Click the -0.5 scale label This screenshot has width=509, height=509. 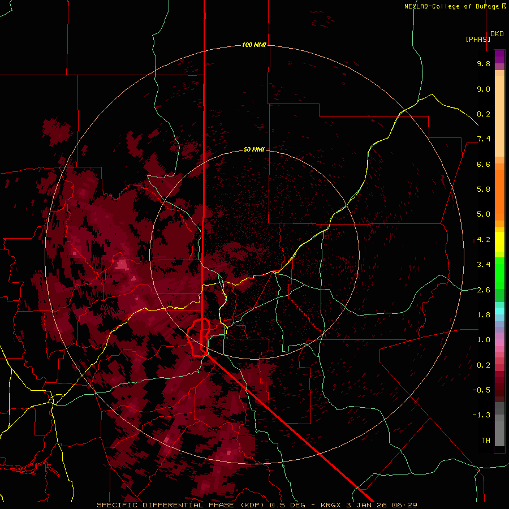tap(481, 390)
